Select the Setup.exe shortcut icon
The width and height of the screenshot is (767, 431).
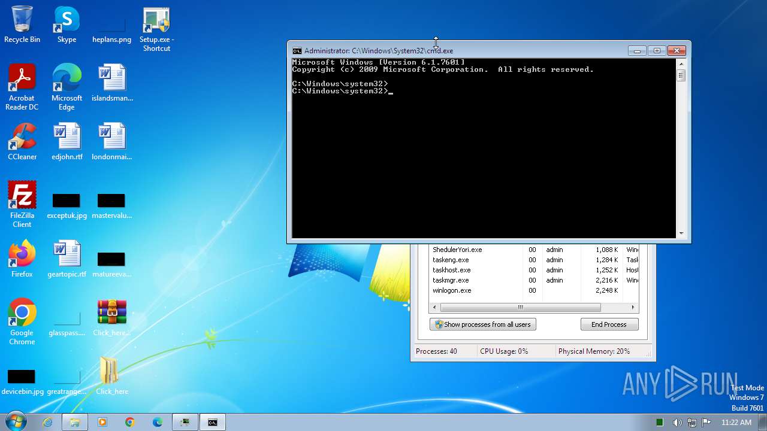156,29
